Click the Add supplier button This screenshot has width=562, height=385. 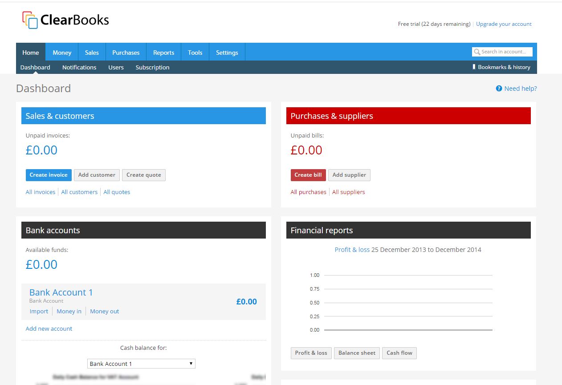[349, 175]
